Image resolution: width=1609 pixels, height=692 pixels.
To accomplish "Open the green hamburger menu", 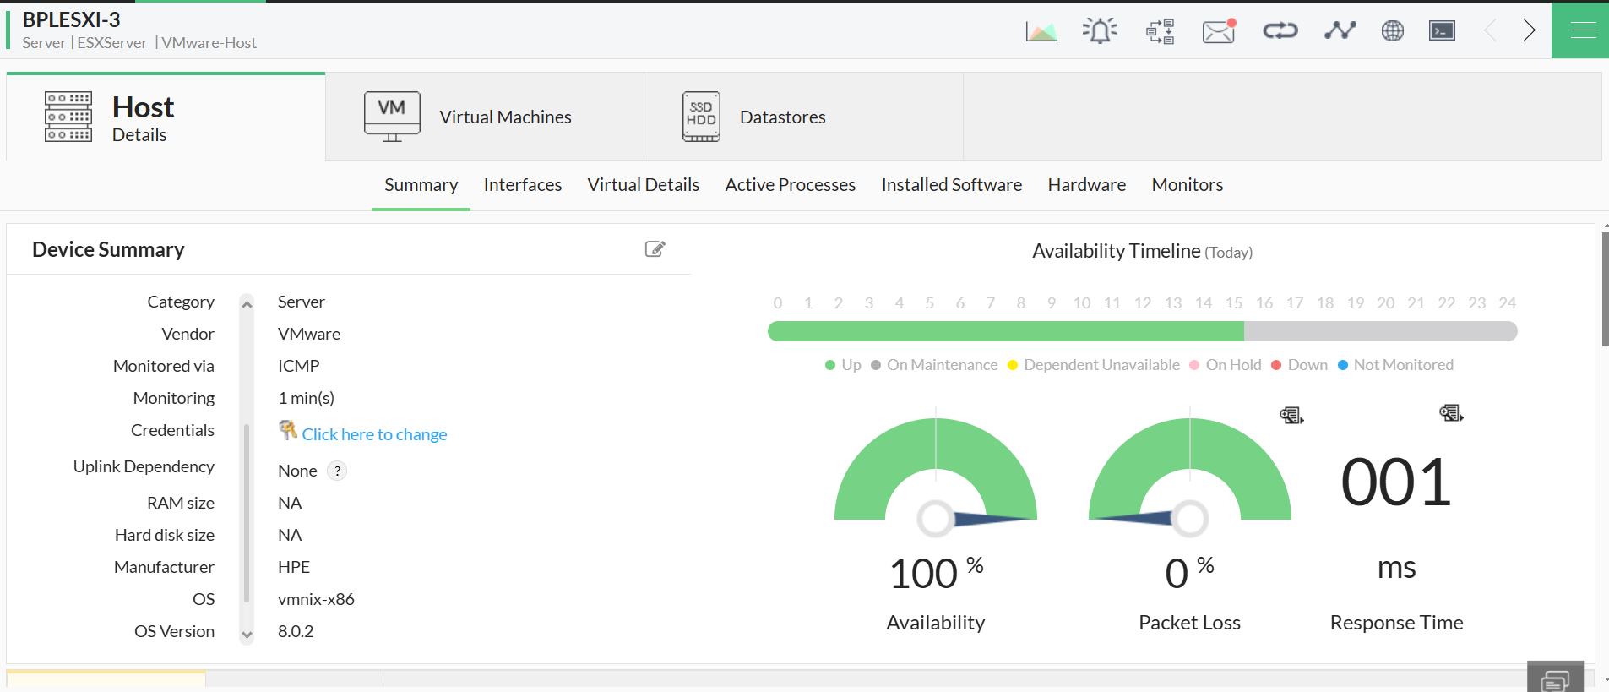I will point(1580,30).
